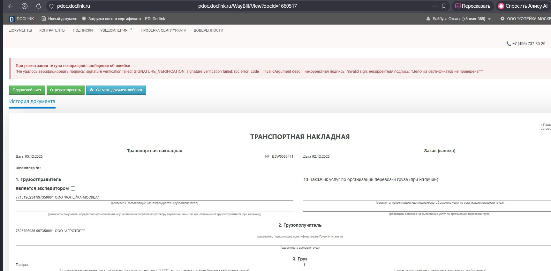
Task: Go back with the browser back arrow
Action: tap(11, 6)
